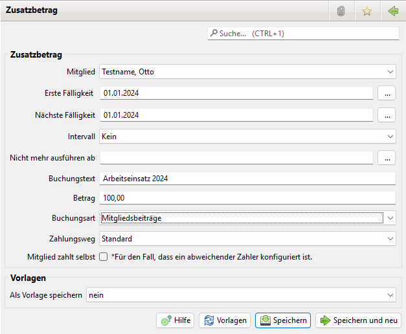
Task: Click the green back arrow icon
Action: 392,11
